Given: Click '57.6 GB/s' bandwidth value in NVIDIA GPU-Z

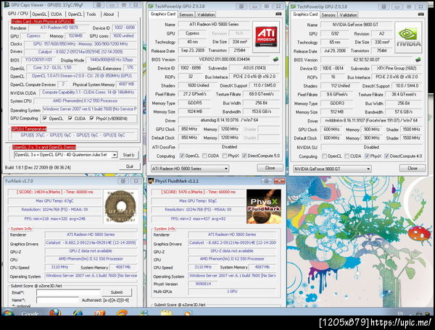Looking at the screenshot, I should click(x=404, y=111).
